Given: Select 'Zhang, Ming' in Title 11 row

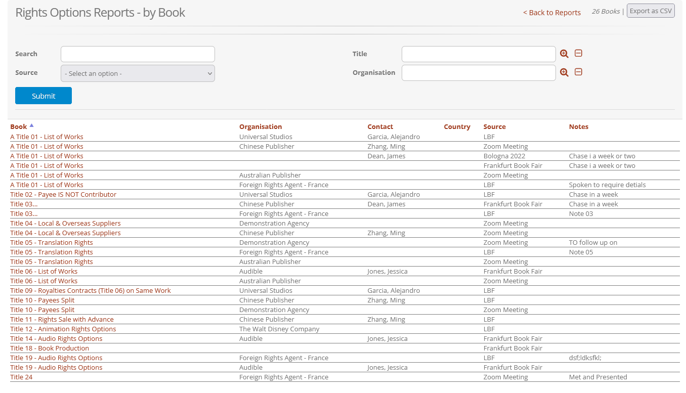Looking at the screenshot, I should (x=387, y=319).
